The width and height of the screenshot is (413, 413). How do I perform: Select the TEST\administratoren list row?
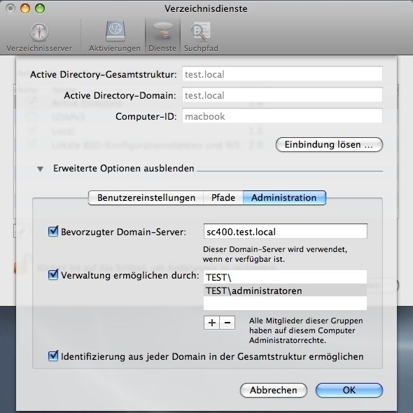point(285,290)
